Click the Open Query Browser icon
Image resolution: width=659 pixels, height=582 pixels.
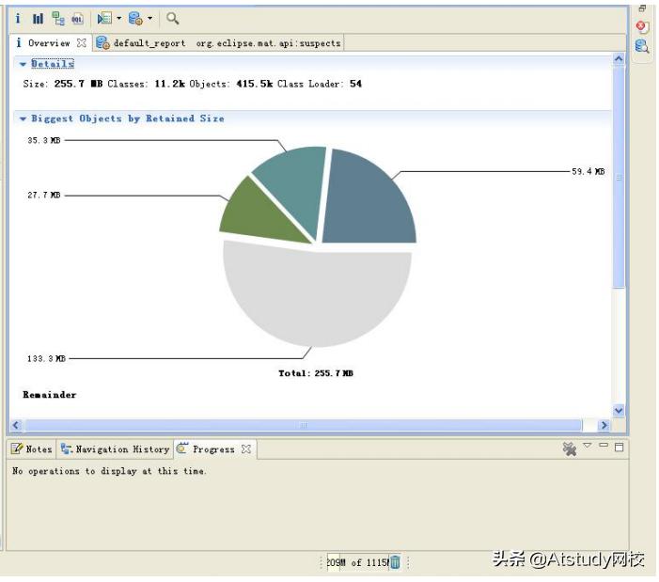(134, 18)
